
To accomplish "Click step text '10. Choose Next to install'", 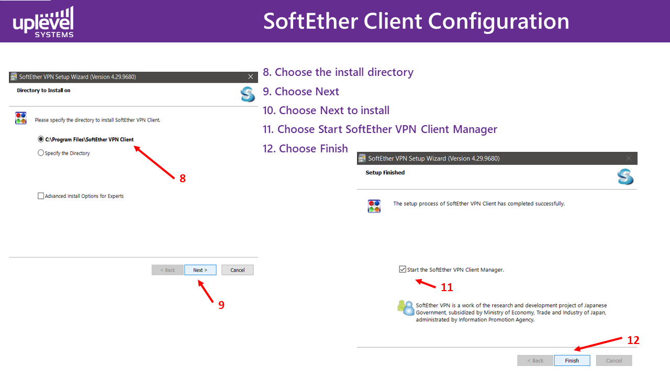I will coord(326,110).
